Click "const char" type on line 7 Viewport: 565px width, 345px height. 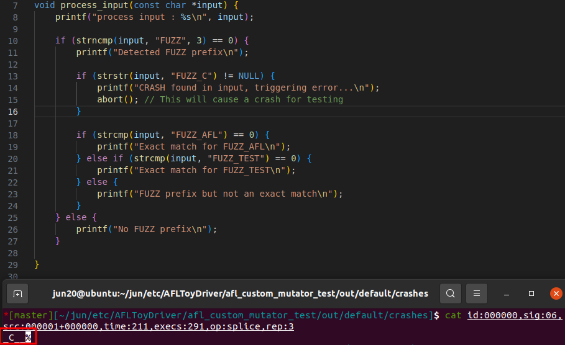click(160, 6)
